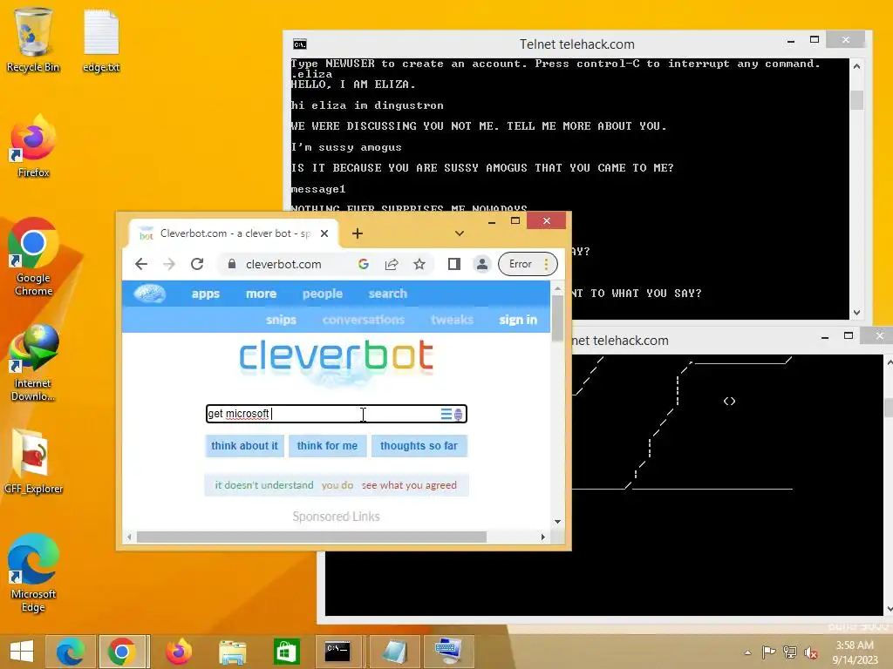Open the CFF_Explorer desktop icon
This screenshot has height=669, width=893.
coord(33,462)
